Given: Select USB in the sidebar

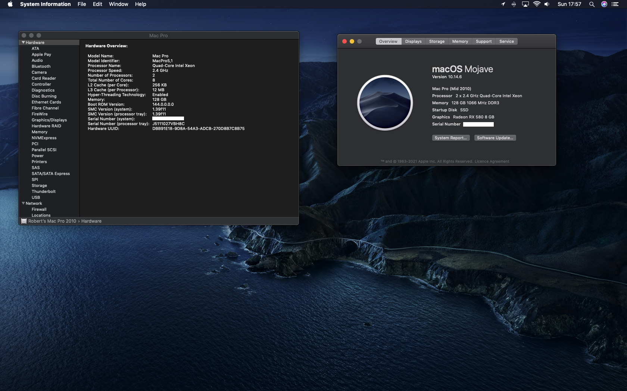Looking at the screenshot, I should pos(36,197).
